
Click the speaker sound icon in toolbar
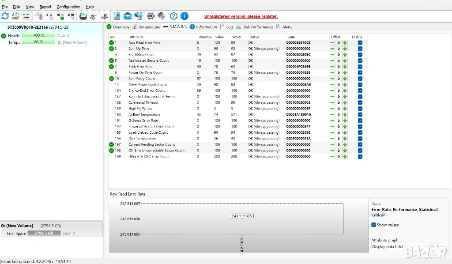(x=161, y=16)
